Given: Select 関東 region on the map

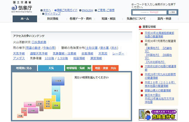Looking at the screenshot, I should tap(56, 106).
